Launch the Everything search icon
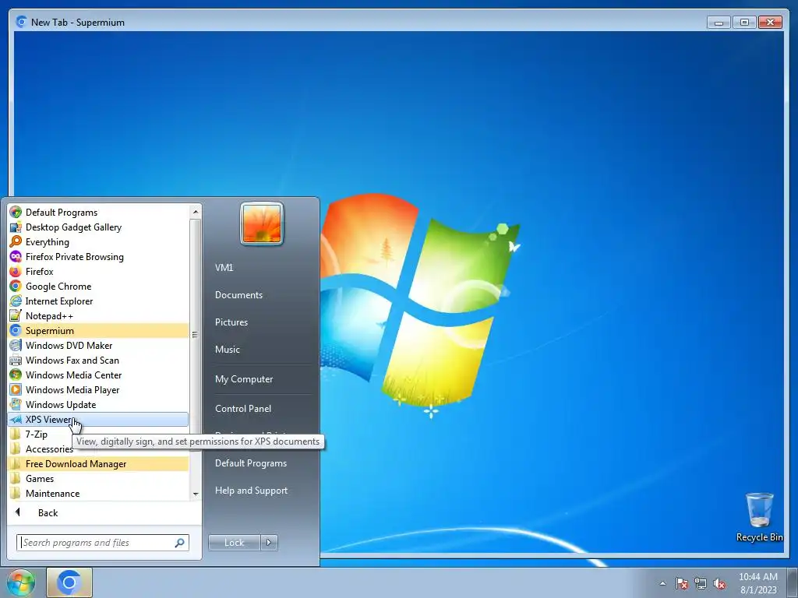This screenshot has height=598, width=798. [16, 241]
